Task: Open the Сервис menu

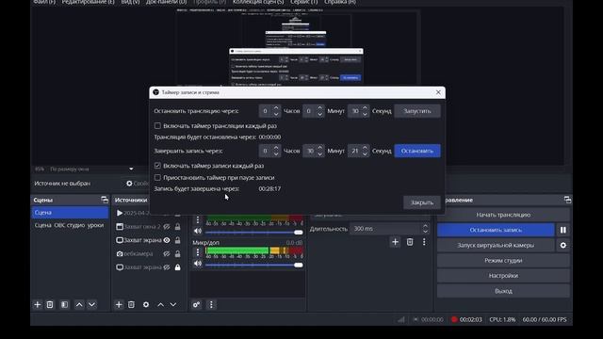Action: point(303,2)
